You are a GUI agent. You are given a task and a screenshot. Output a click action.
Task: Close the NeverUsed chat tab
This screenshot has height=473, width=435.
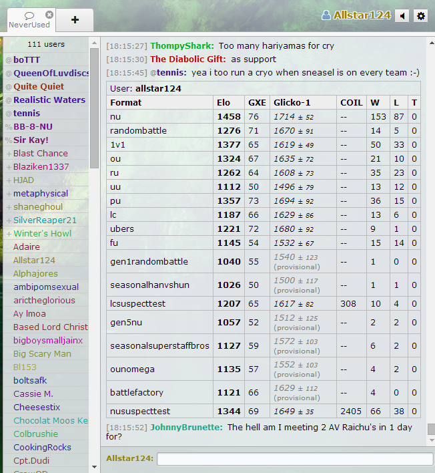pos(49,14)
